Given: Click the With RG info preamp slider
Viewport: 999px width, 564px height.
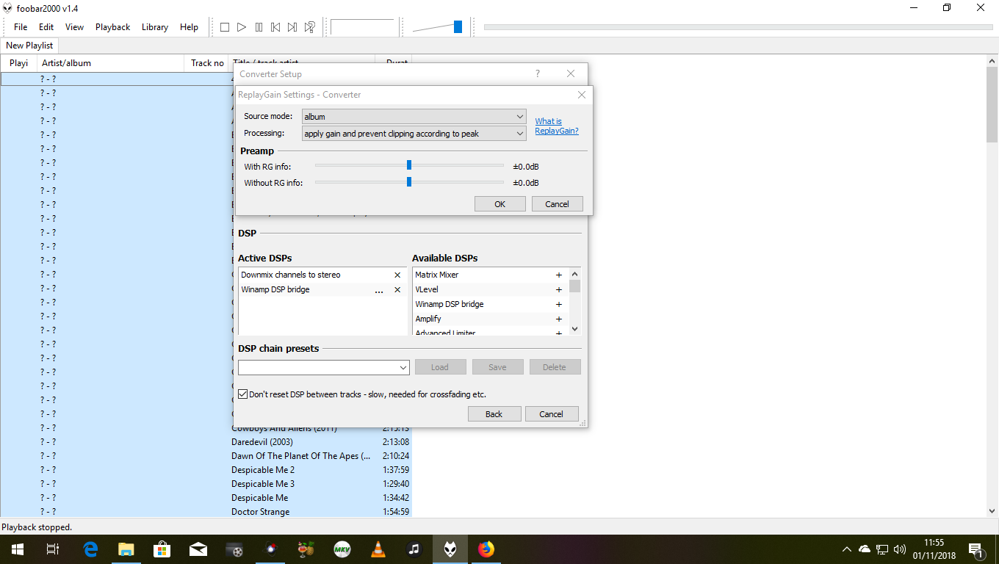Looking at the screenshot, I should tap(409, 165).
